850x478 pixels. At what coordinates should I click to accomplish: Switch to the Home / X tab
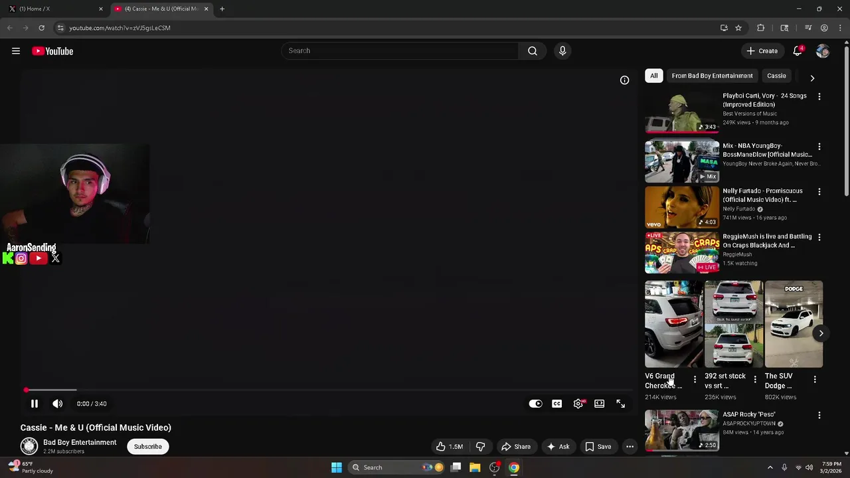[56, 9]
